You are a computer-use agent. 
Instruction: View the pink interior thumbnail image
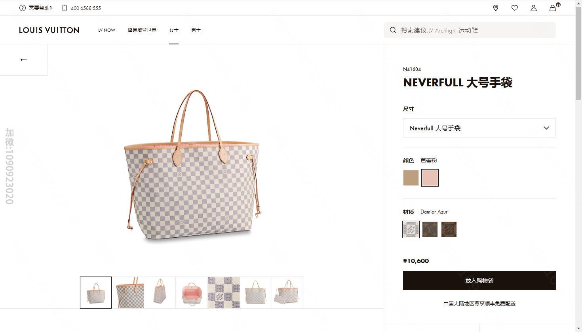click(x=192, y=292)
